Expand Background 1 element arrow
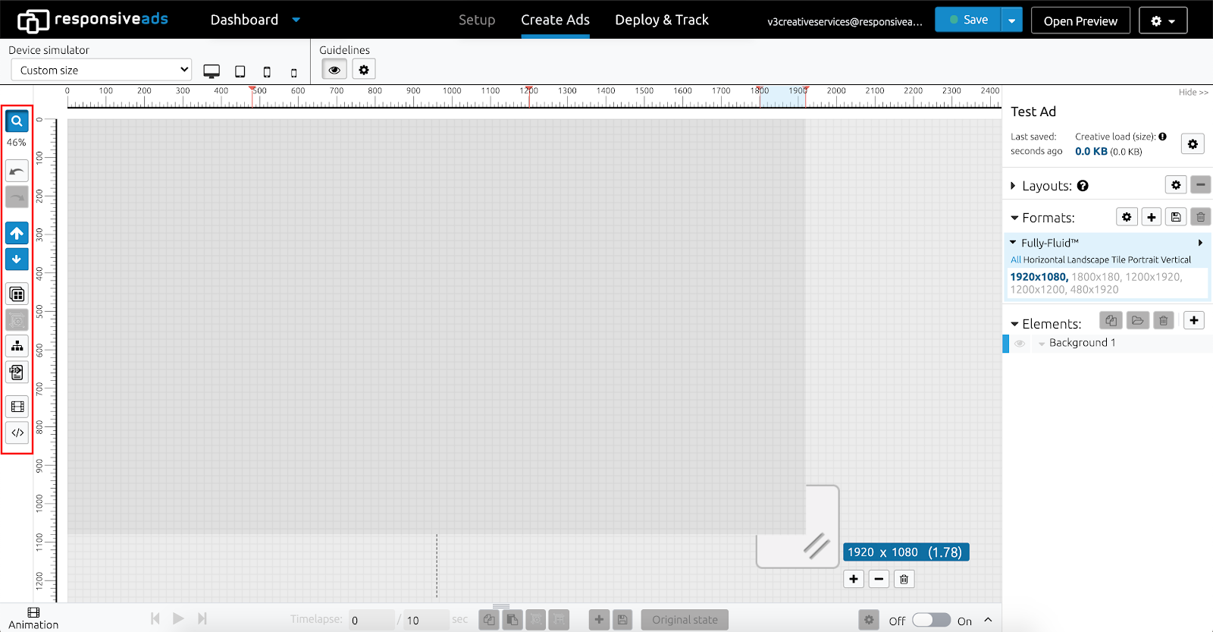 [1042, 344]
